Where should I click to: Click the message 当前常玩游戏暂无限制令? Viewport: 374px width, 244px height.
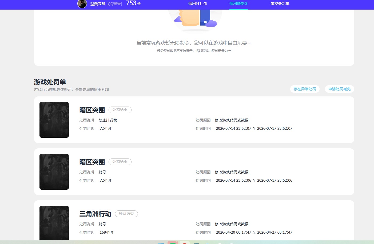[x=194, y=43]
